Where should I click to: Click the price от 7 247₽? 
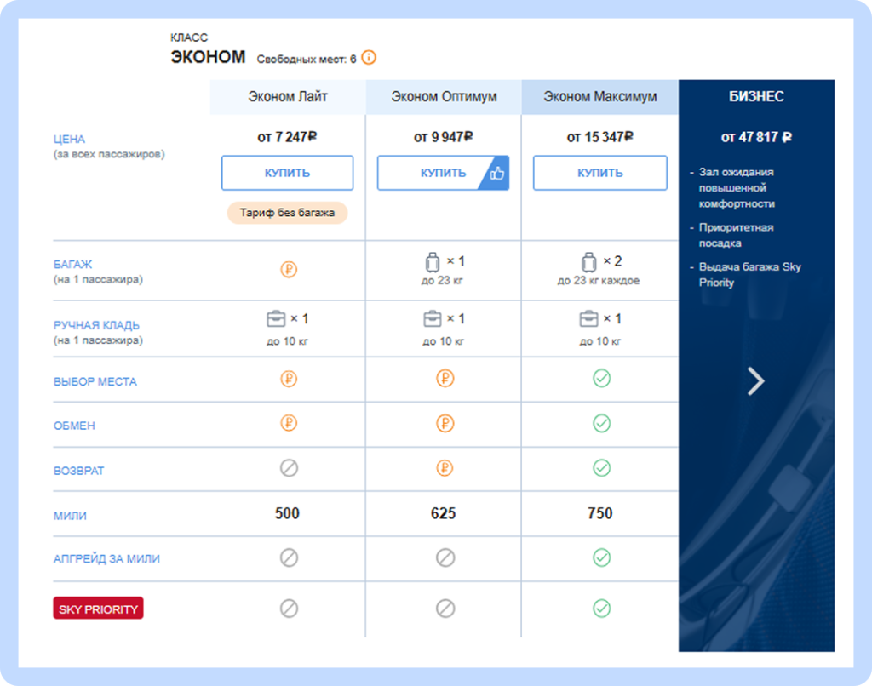coord(287,137)
